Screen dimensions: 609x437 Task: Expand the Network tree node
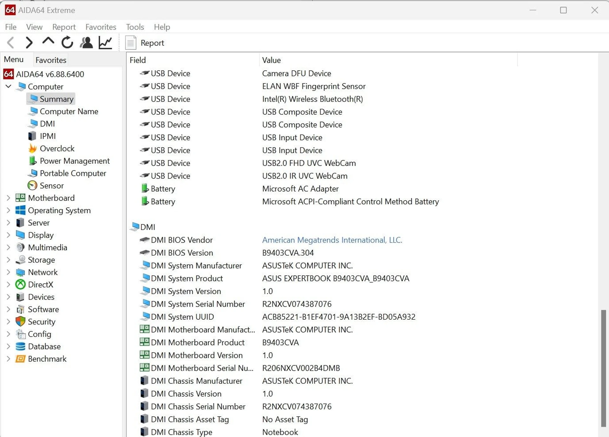(8, 272)
